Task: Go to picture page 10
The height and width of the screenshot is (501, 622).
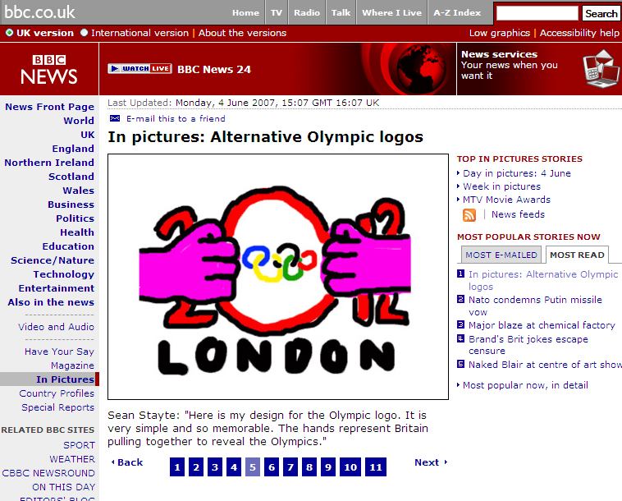Action: (x=350, y=467)
